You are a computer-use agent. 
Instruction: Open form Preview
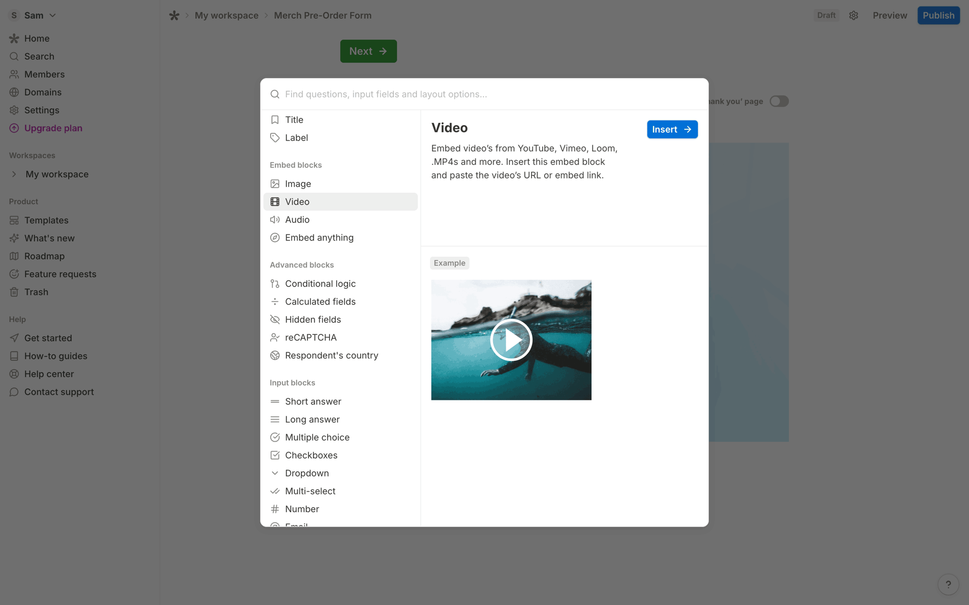click(x=890, y=16)
